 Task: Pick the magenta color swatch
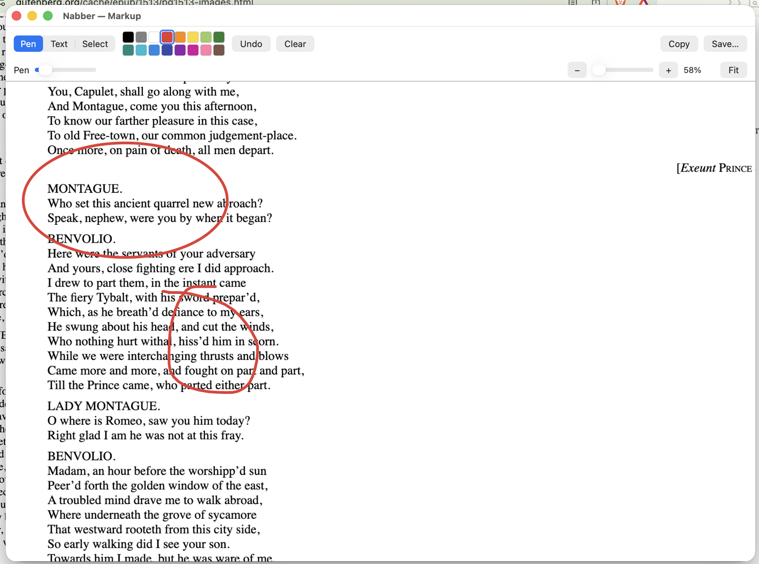[x=193, y=50]
